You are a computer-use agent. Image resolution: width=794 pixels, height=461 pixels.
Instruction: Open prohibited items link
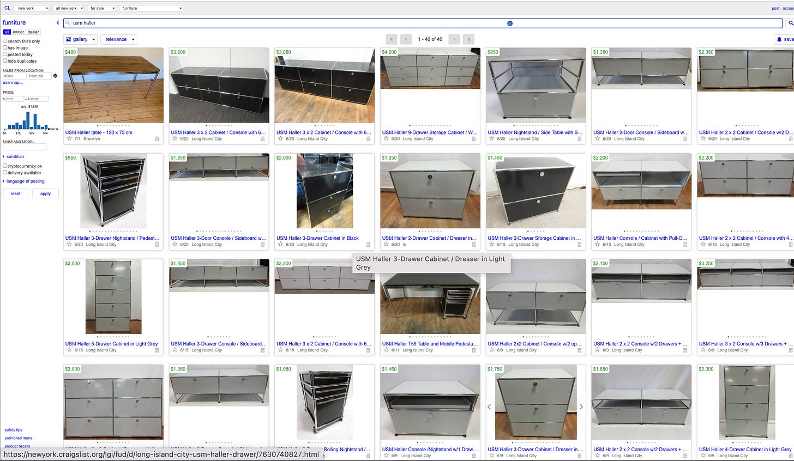[19, 438]
